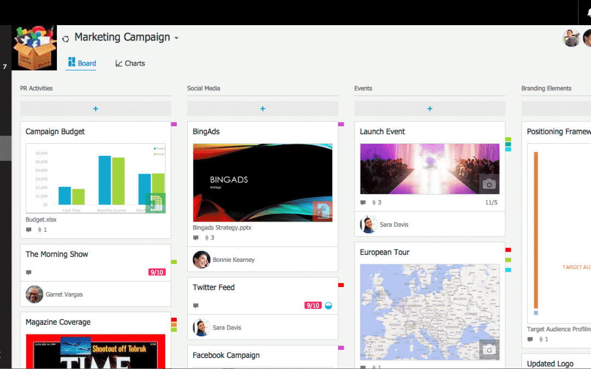Viewport: 591px width, 369px height.
Task: Click the PowerPoint file icon on BingAds image
Action: [322, 211]
